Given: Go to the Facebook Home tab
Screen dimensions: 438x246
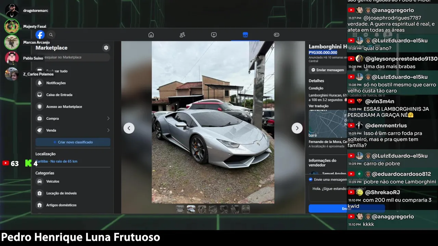Looking at the screenshot, I should [x=151, y=35].
